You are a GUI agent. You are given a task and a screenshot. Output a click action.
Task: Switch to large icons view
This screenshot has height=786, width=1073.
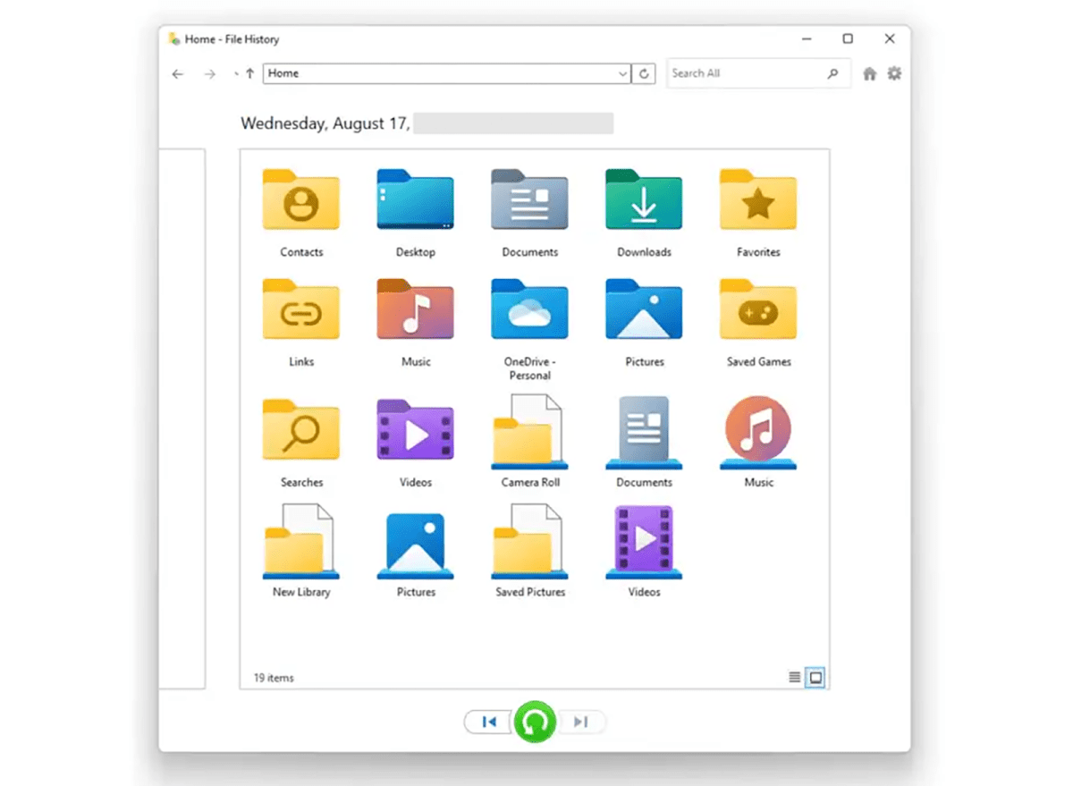tap(815, 677)
